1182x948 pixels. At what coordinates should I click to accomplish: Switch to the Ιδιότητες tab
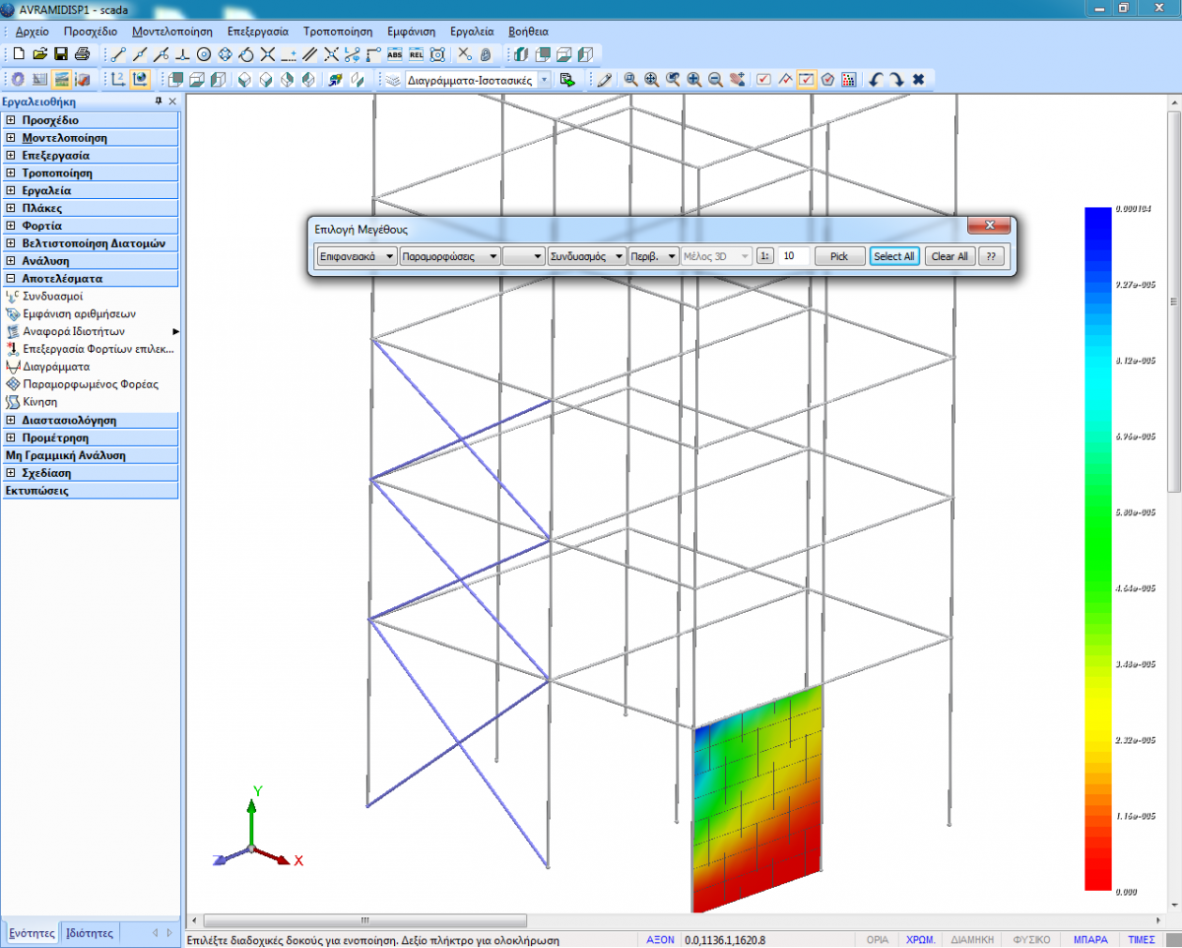tap(89, 932)
